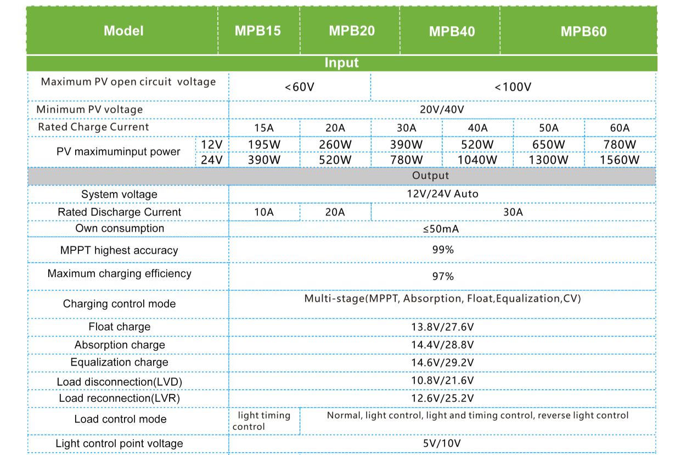Screen dimensions: 686x455
Task: Click the Load control mode label
Action: click(x=120, y=419)
